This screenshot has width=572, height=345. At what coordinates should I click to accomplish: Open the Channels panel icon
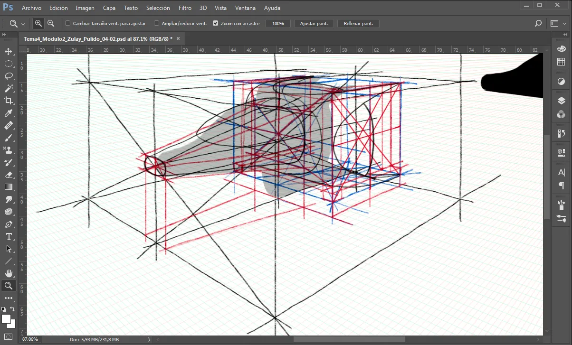tap(561, 114)
